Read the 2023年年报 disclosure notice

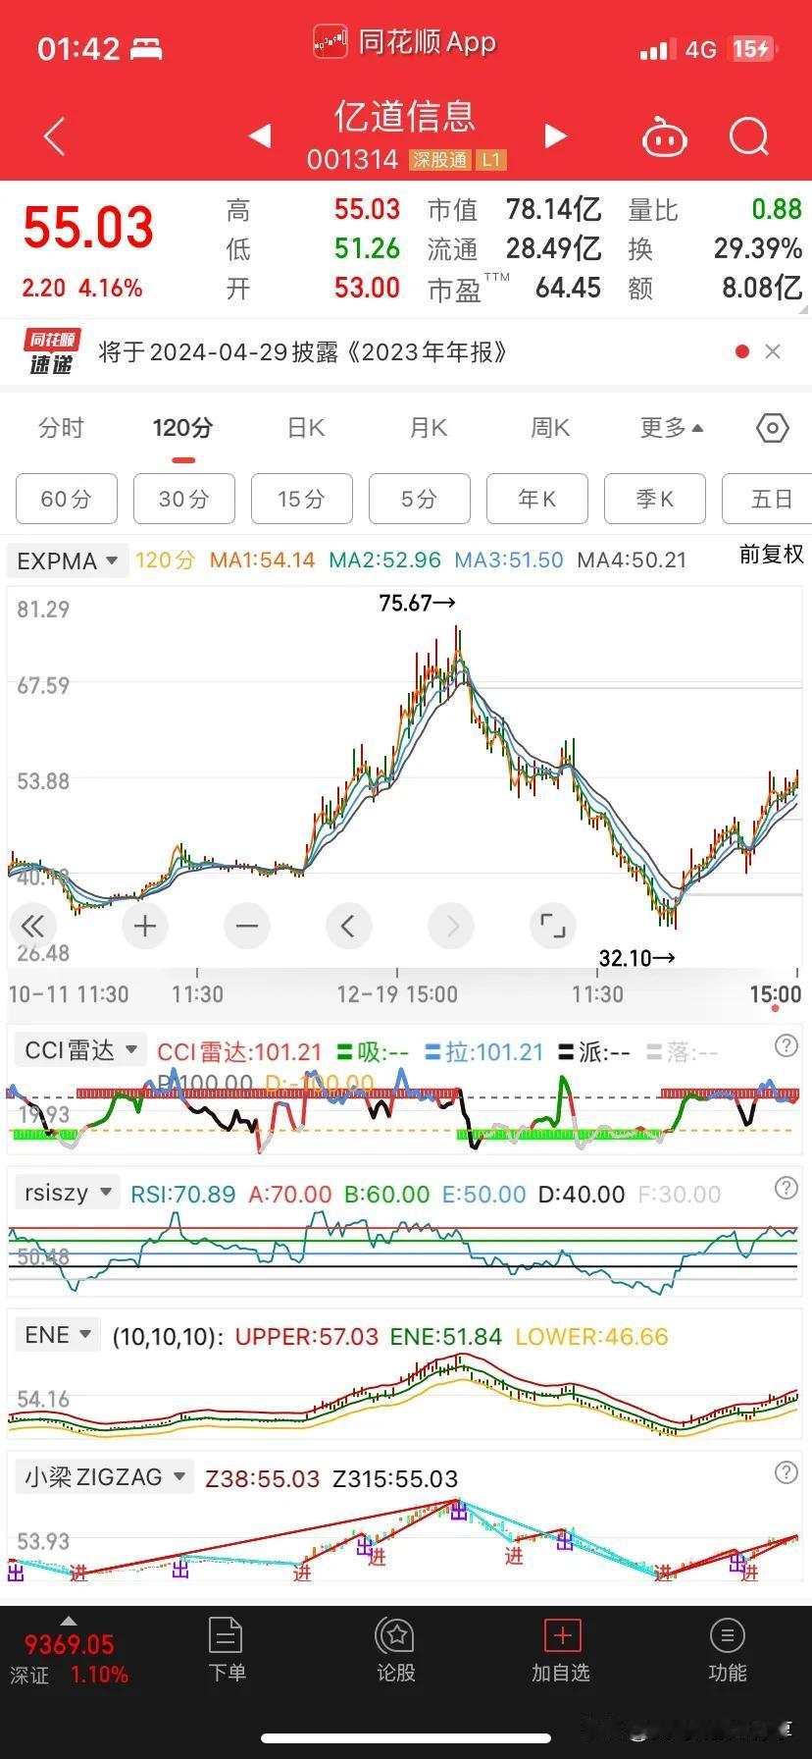(x=302, y=351)
